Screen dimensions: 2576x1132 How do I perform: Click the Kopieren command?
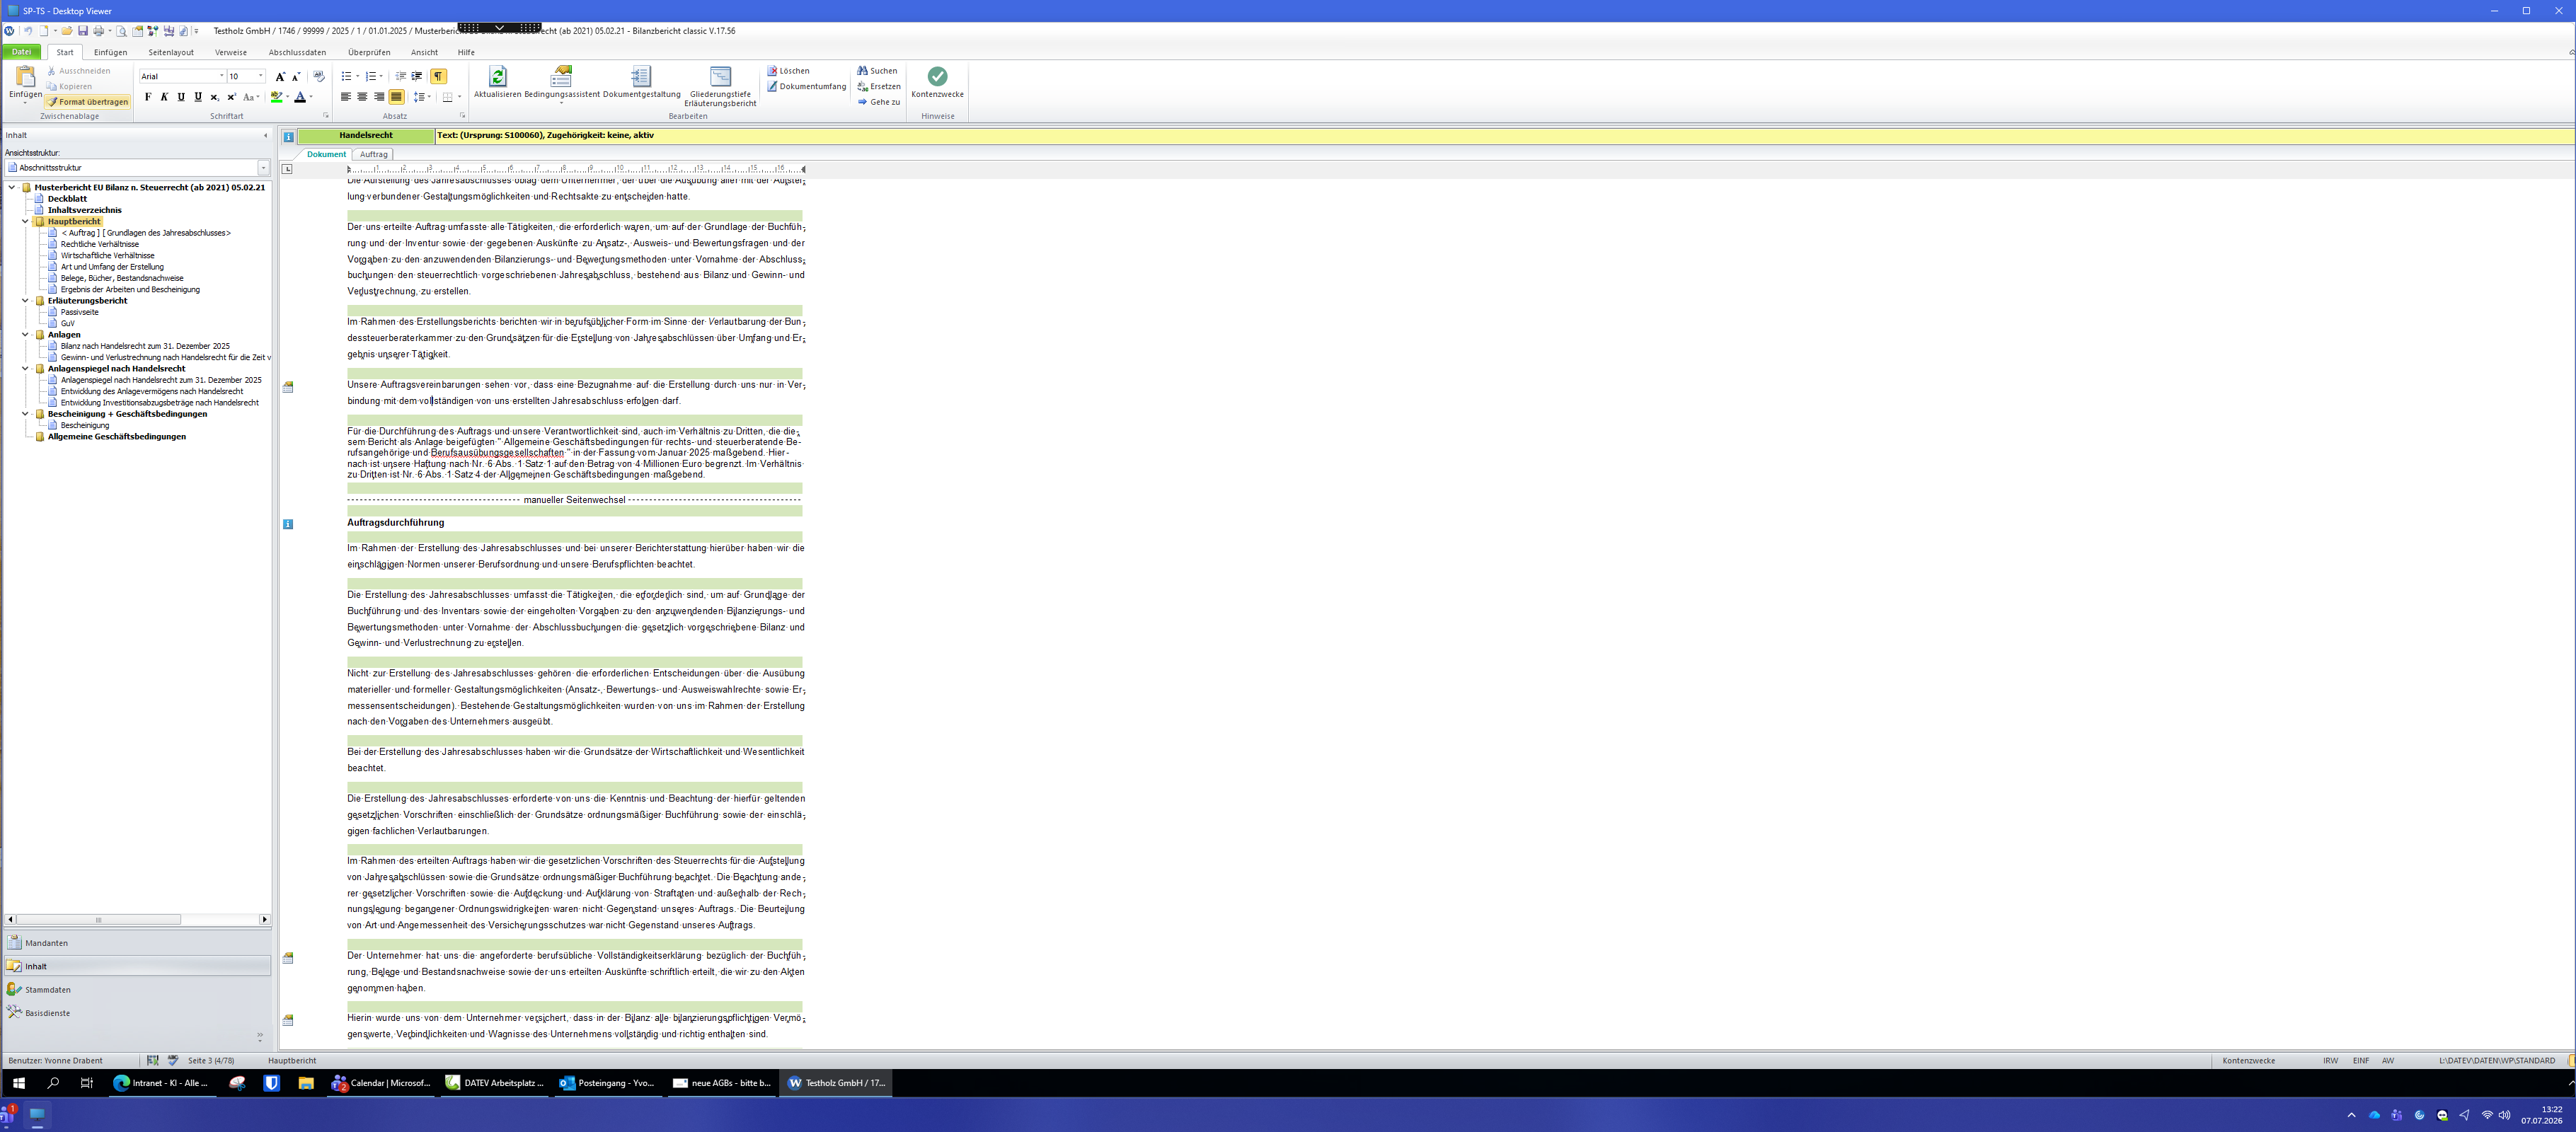(70, 86)
